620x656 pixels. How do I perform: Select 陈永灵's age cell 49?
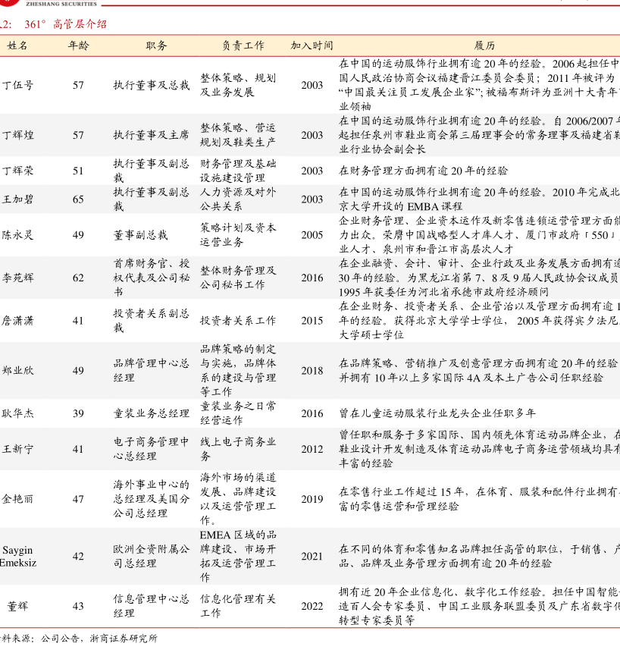pos(78,235)
